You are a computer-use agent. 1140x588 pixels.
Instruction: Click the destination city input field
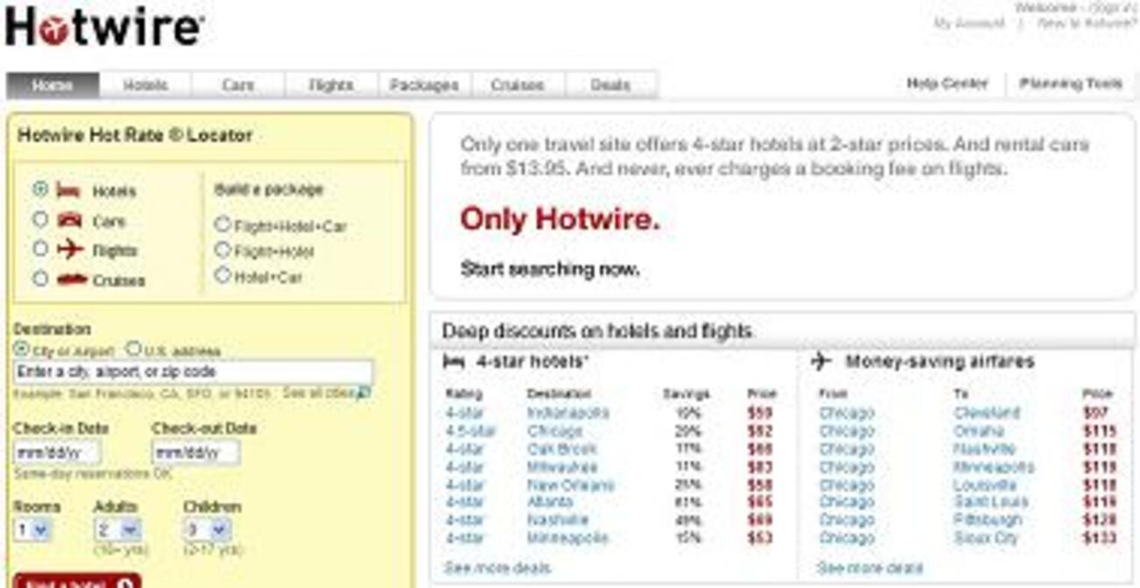point(193,372)
